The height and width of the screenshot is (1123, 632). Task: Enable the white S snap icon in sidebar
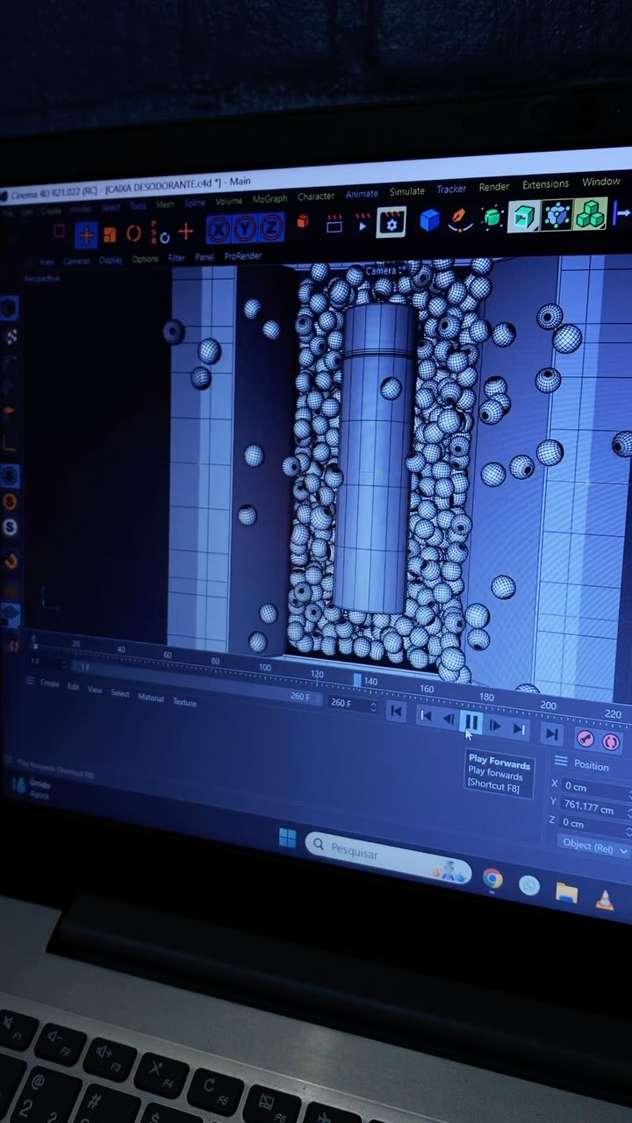click(11, 527)
